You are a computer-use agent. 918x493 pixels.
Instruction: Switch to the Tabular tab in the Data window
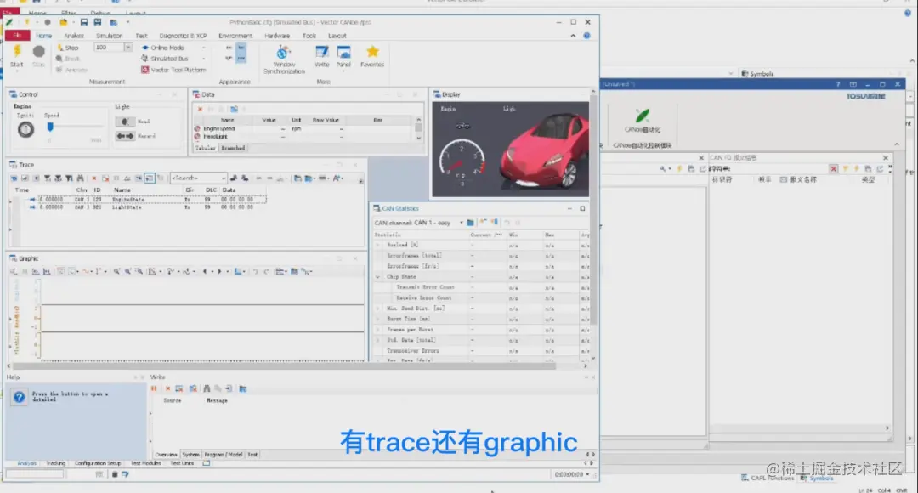click(x=206, y=148)
